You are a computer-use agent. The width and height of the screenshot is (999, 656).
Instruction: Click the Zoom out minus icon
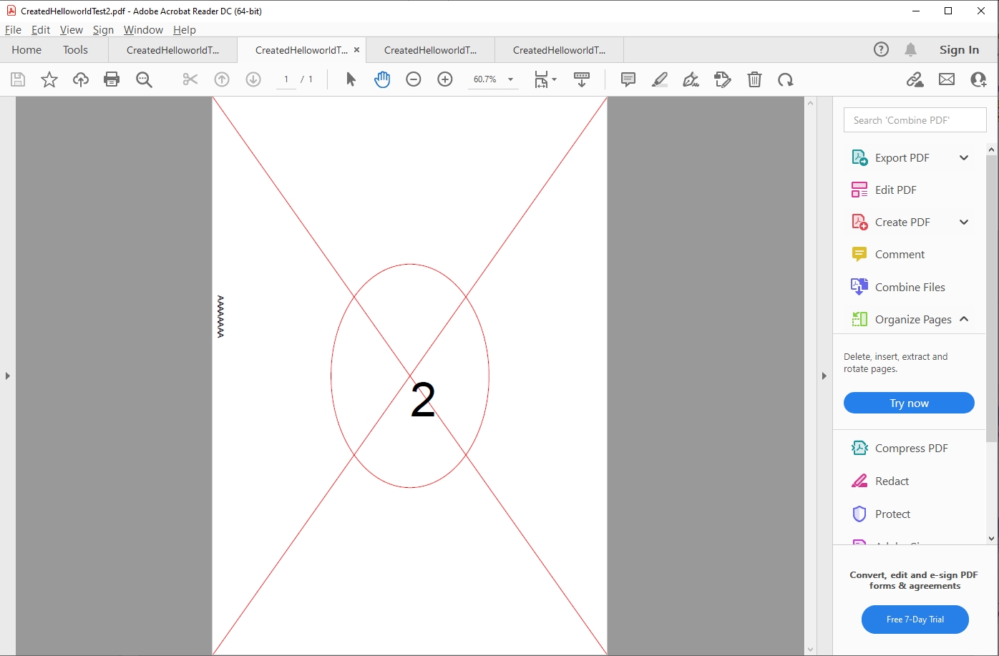click(414, 79)
